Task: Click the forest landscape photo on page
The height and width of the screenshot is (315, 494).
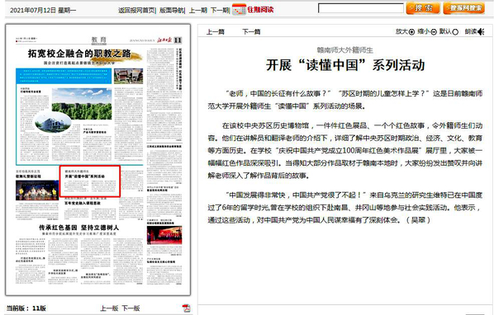Action: [x=82, y=104]
